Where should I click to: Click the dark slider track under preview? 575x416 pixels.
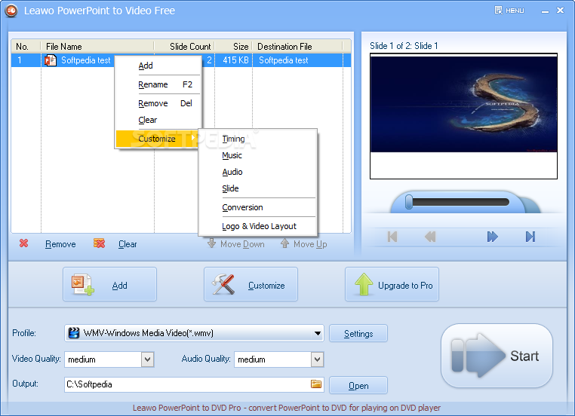point(461,202)
